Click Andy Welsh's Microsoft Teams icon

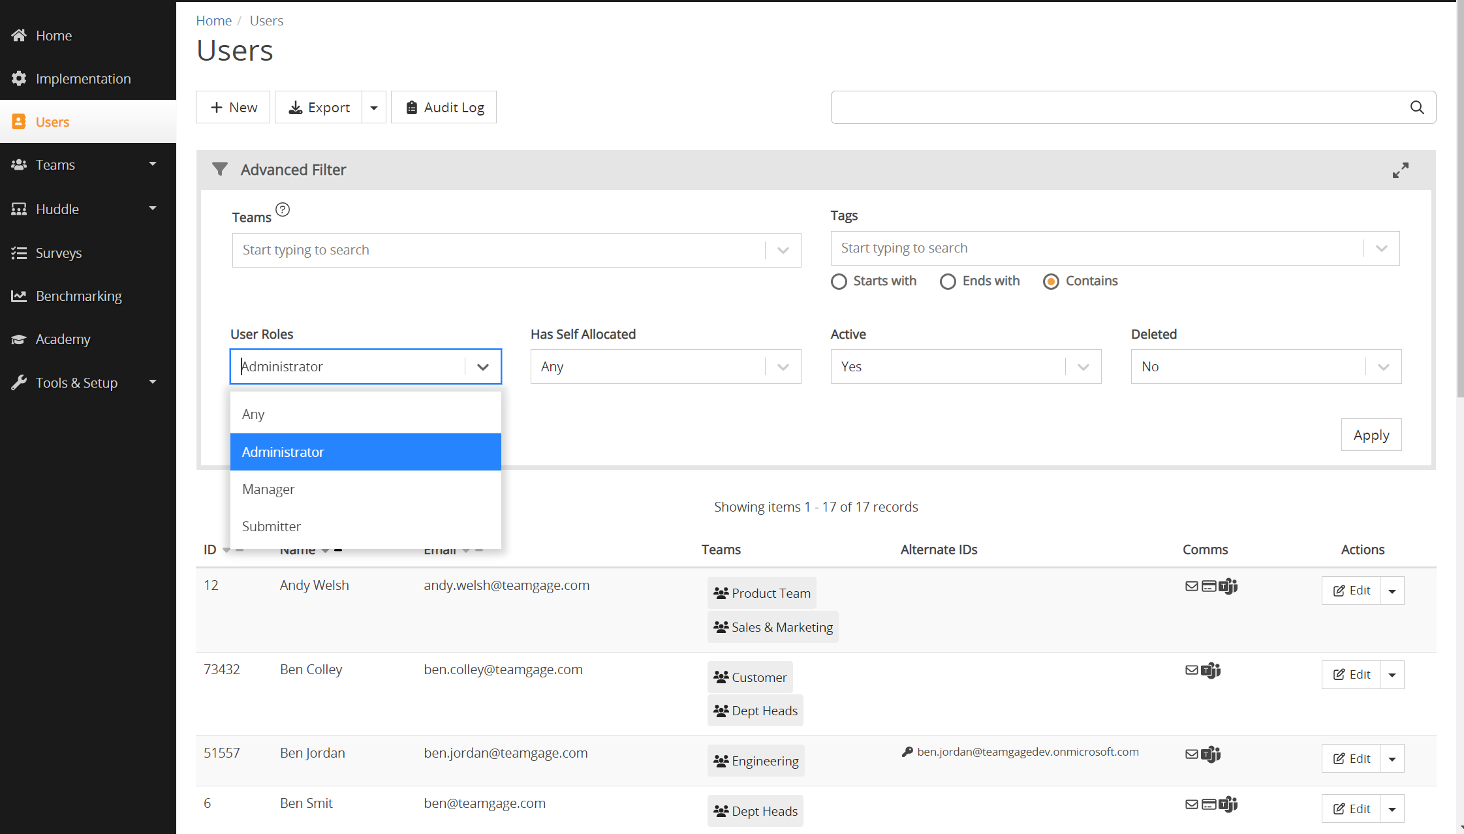click(1228, 586)
